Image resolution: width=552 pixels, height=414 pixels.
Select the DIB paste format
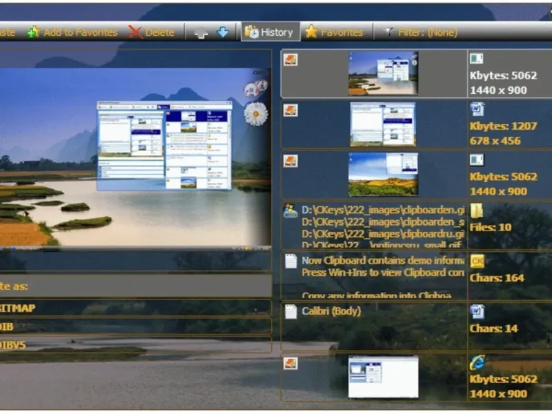pyautogui.click(x=135, y=326)
